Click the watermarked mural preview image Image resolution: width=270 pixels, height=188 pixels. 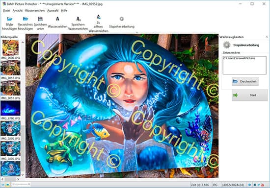pos(122,106)
